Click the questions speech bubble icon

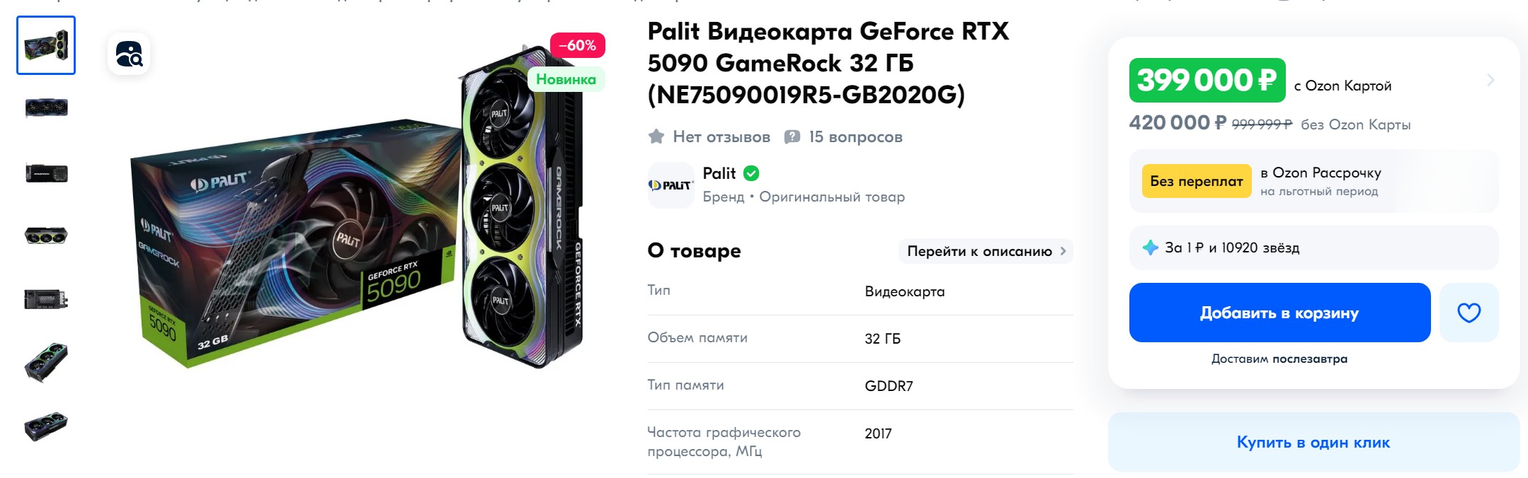point(792,136)
